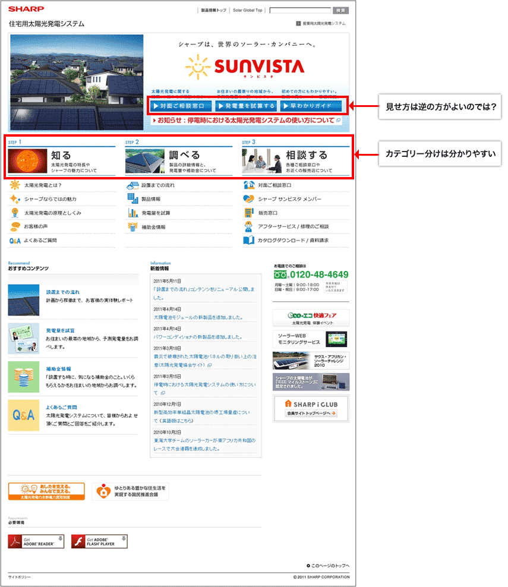Click the panel icon for 製品情報
The image size is (508, 587).
pos(132,199)
